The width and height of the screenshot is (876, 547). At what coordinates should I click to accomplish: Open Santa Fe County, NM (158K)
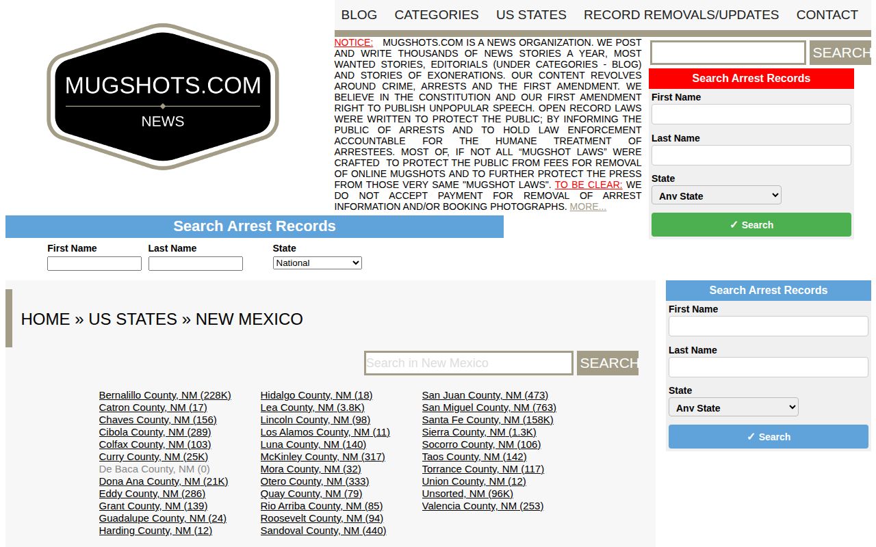pyautogui.click(x=488, y=420)
